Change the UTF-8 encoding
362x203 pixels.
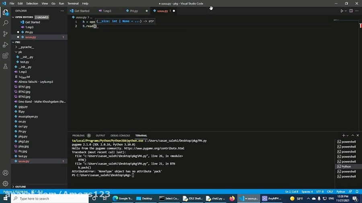(x=320, y=191)
